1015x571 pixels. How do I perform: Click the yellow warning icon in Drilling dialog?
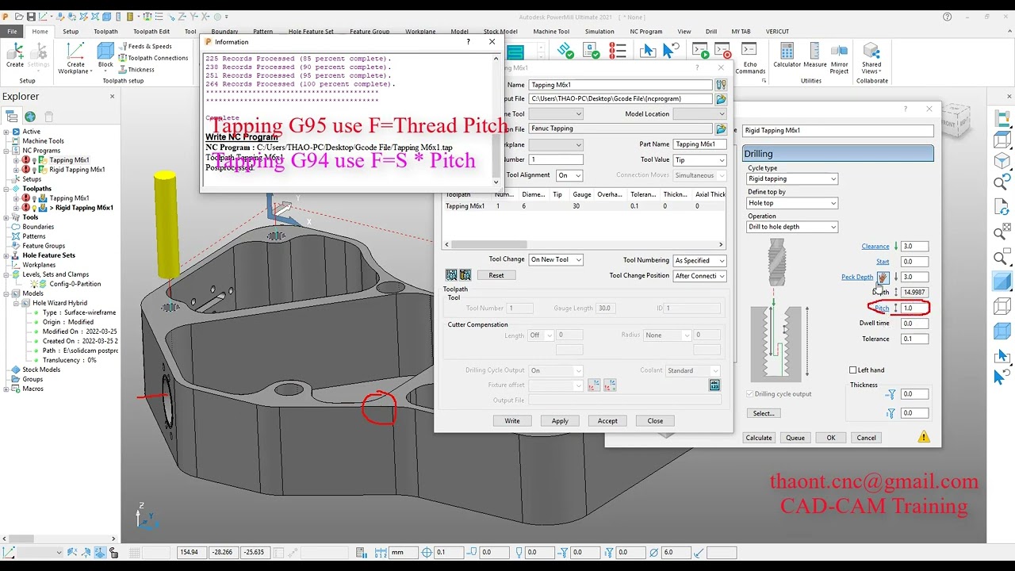pyautogui.click(x=924, y=437)
